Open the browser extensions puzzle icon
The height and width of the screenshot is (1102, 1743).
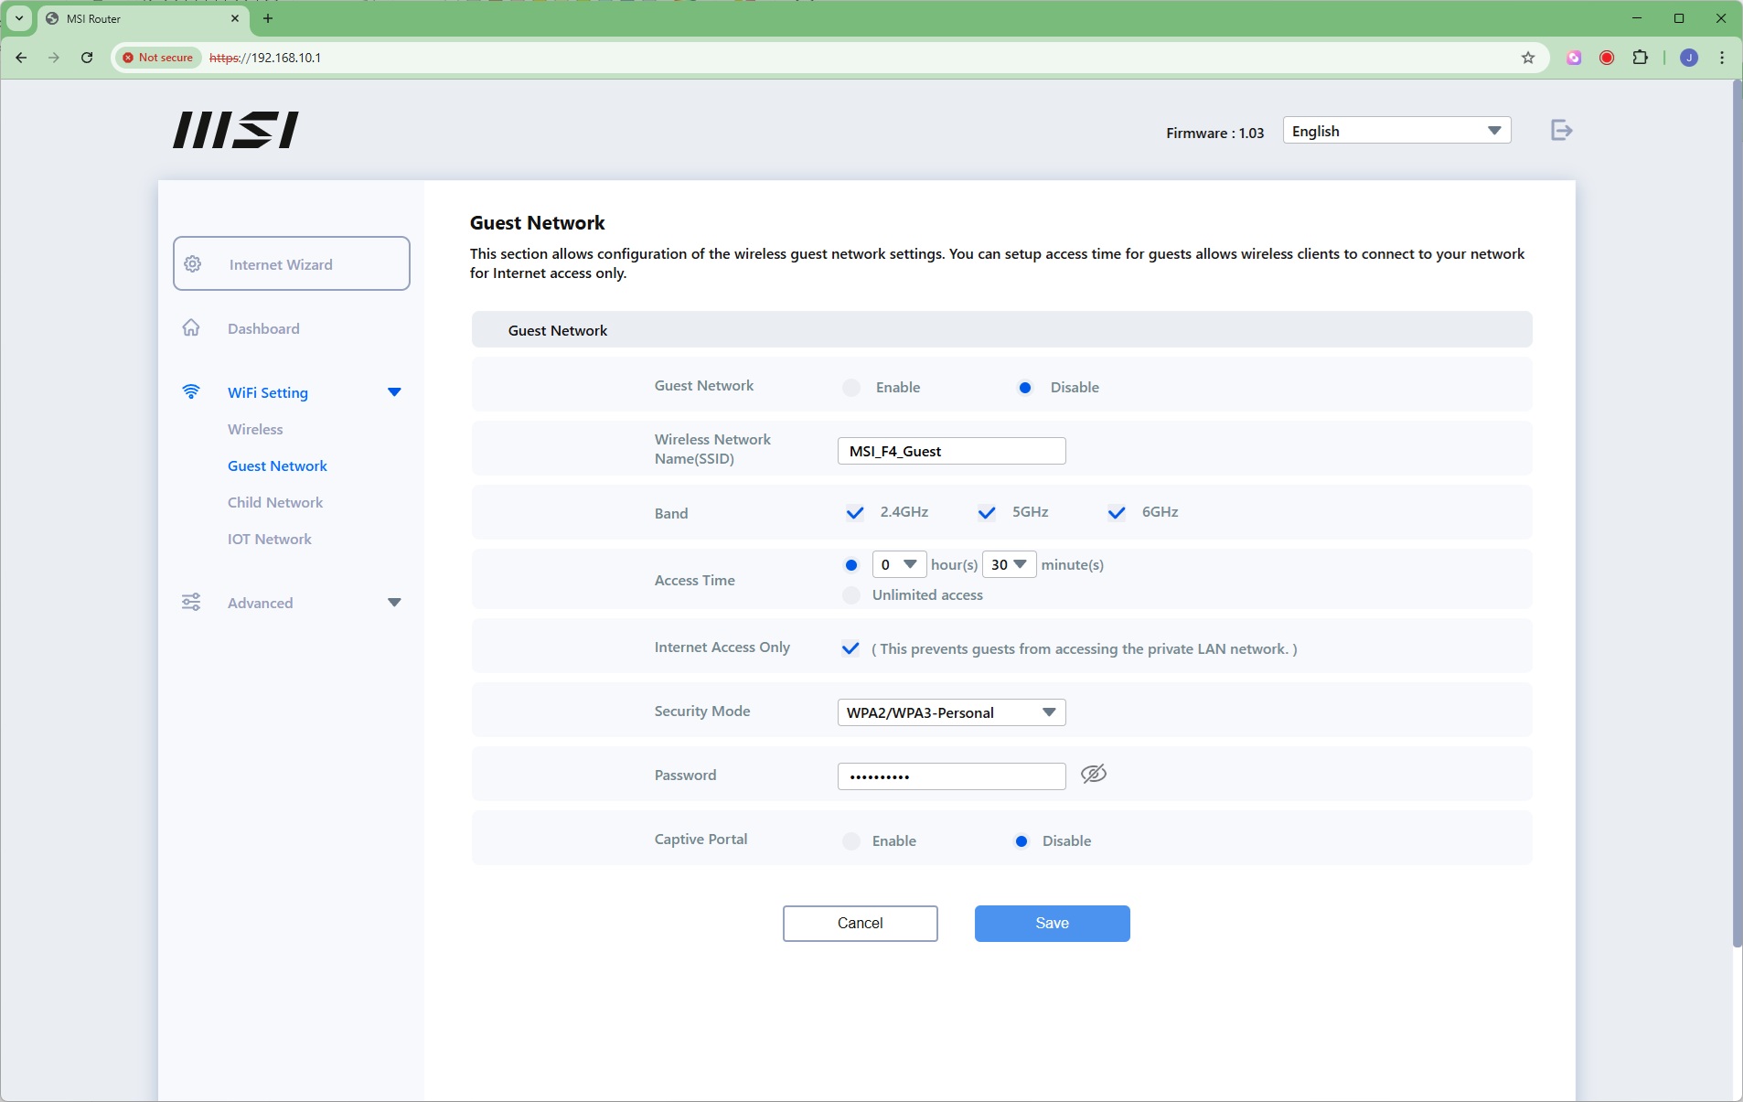coord(1640,58)
